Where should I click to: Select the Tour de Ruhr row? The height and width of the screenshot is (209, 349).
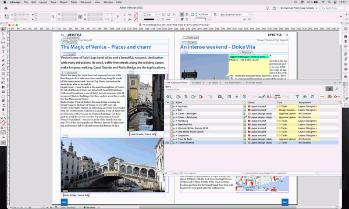click(251, 139)
